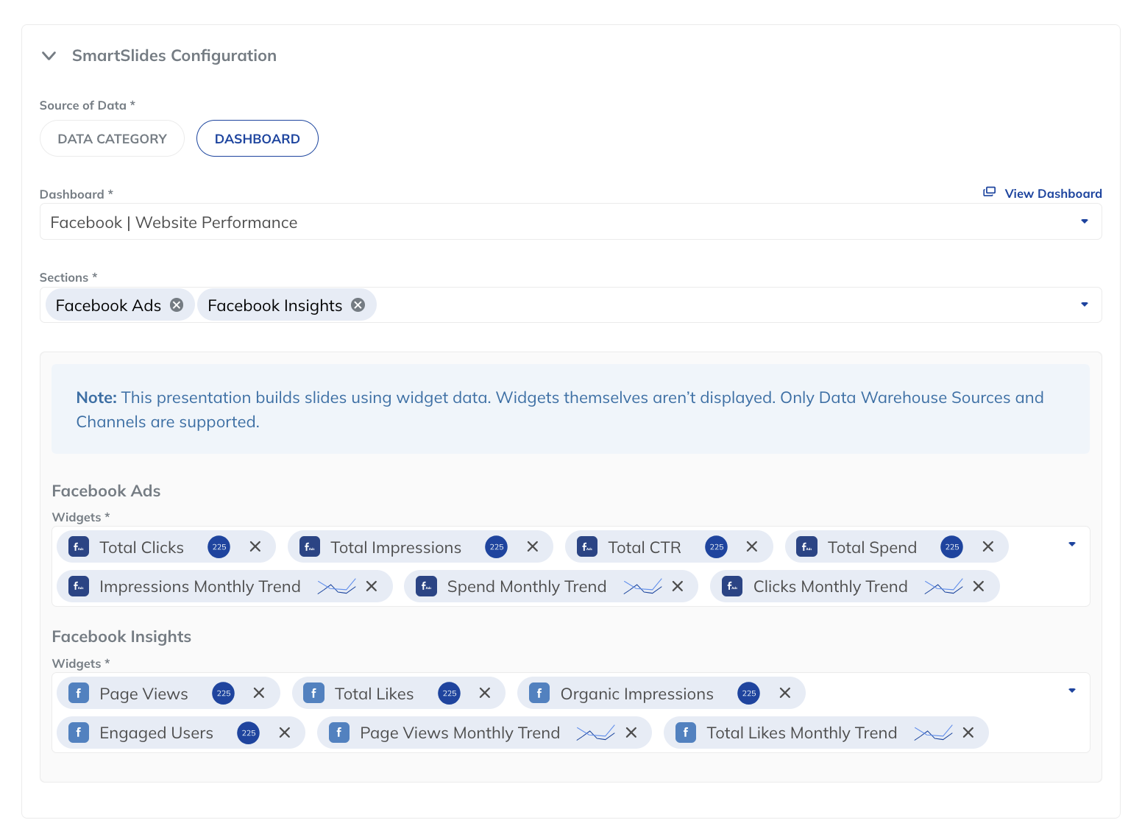Screen dimensions: 1142x834
Task: Remove the Facebook Ads section tag
Action: 177,305
